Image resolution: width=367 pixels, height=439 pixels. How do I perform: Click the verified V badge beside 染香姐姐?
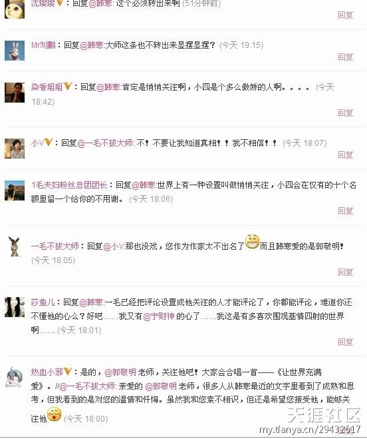pos(67,86)
